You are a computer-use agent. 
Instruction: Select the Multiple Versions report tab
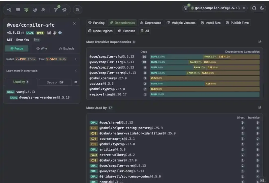click(x=181, y=23)
